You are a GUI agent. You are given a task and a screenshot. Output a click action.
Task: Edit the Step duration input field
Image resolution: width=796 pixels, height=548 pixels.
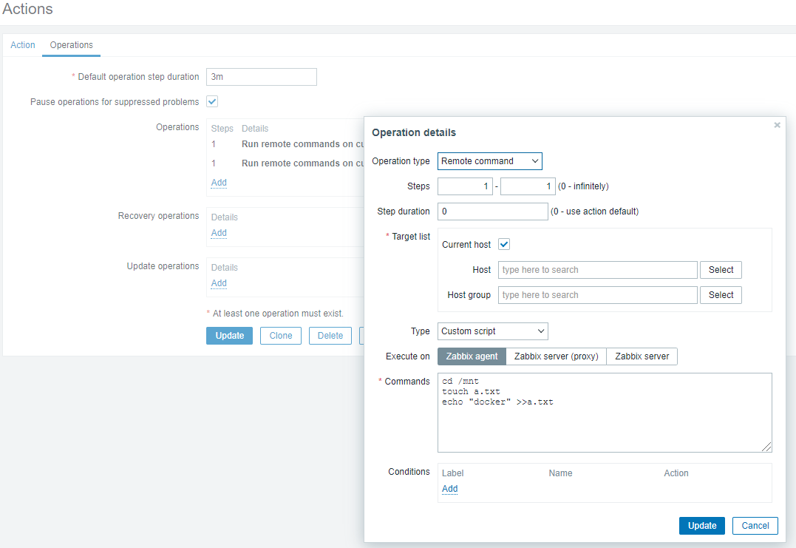(x=492, y=211)
